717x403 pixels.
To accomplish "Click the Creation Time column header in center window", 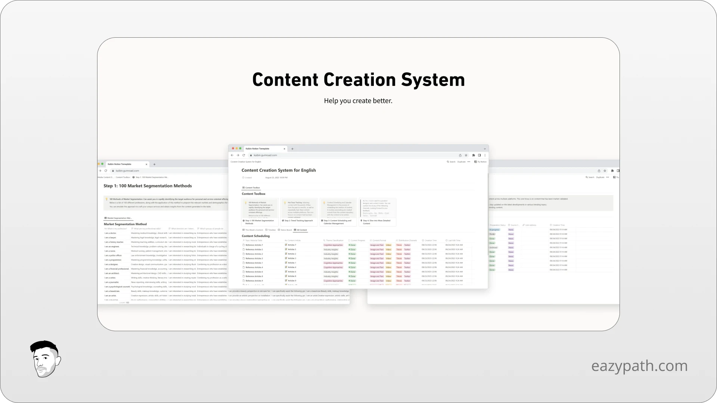I will coord(429,241).
